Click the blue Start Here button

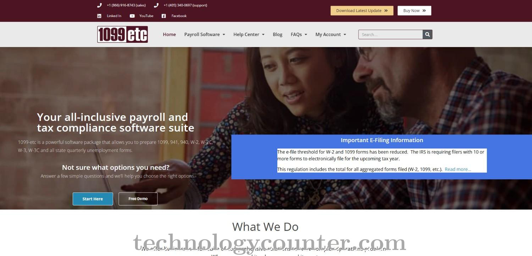coord(93,199)
